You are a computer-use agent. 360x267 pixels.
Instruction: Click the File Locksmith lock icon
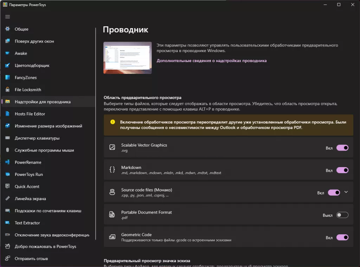tap(7, 90)
